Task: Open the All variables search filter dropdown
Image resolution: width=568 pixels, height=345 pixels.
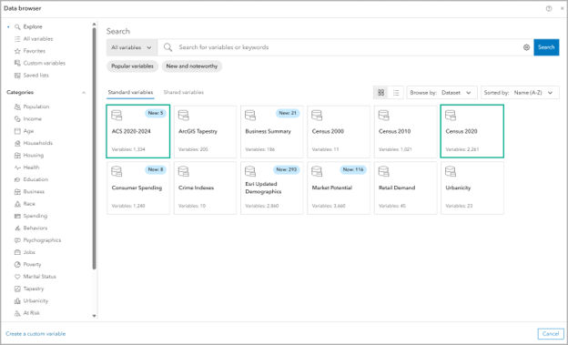Action: tap(131, 47)
